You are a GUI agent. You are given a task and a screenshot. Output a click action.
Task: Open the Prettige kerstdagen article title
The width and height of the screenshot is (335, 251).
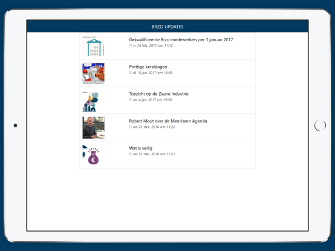coord(148,67)
